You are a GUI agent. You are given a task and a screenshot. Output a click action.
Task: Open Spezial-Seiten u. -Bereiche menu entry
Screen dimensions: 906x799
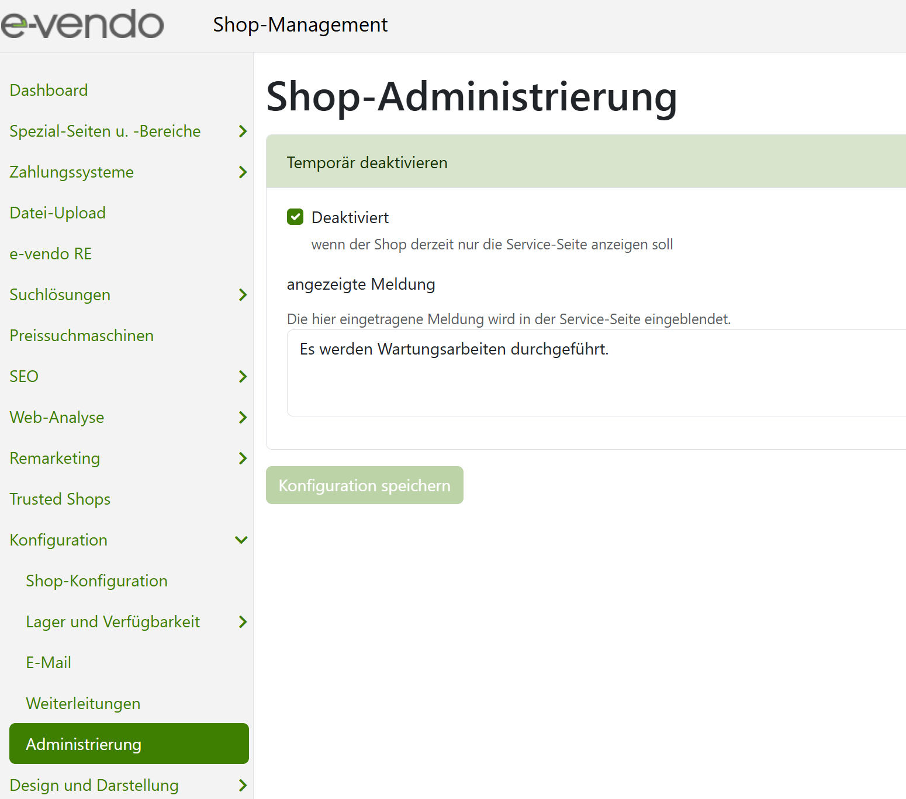[105, 131]
